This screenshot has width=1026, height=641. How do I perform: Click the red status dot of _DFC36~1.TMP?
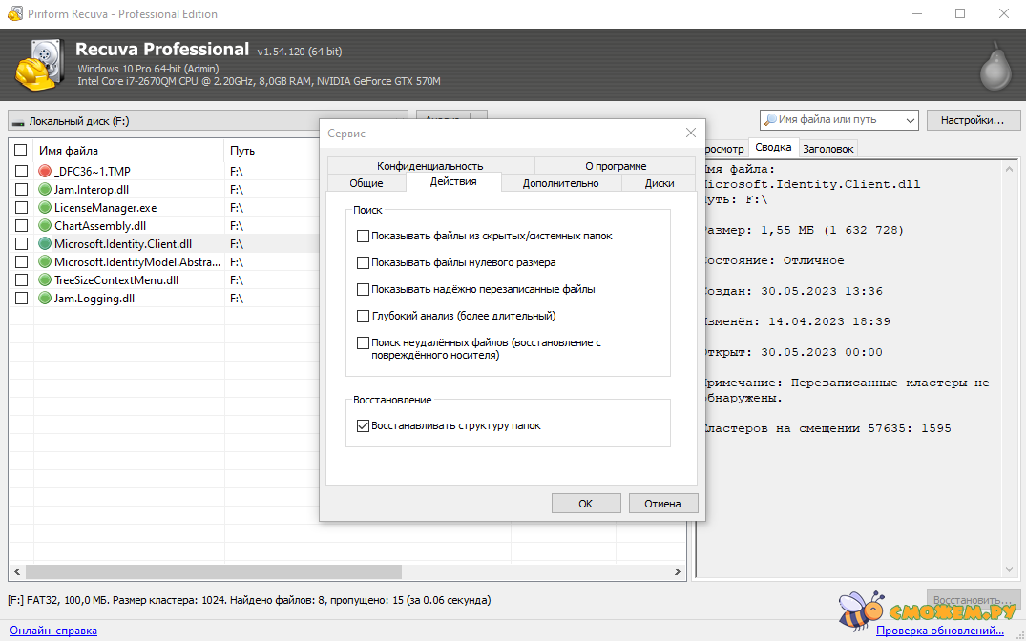(x=45, y=172)
